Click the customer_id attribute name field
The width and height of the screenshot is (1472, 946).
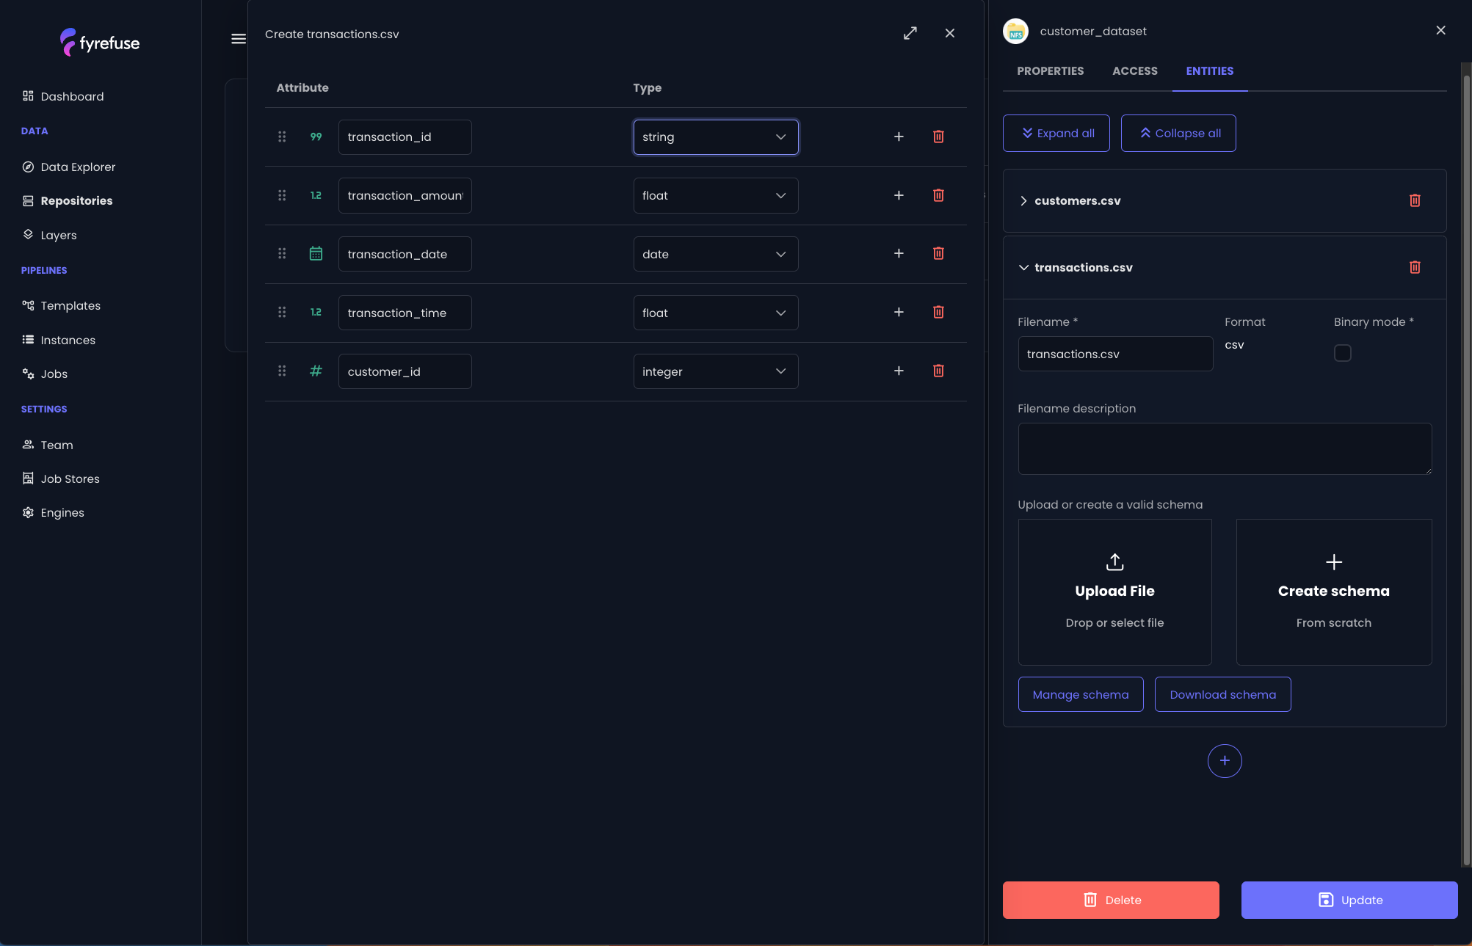point(405,371)
